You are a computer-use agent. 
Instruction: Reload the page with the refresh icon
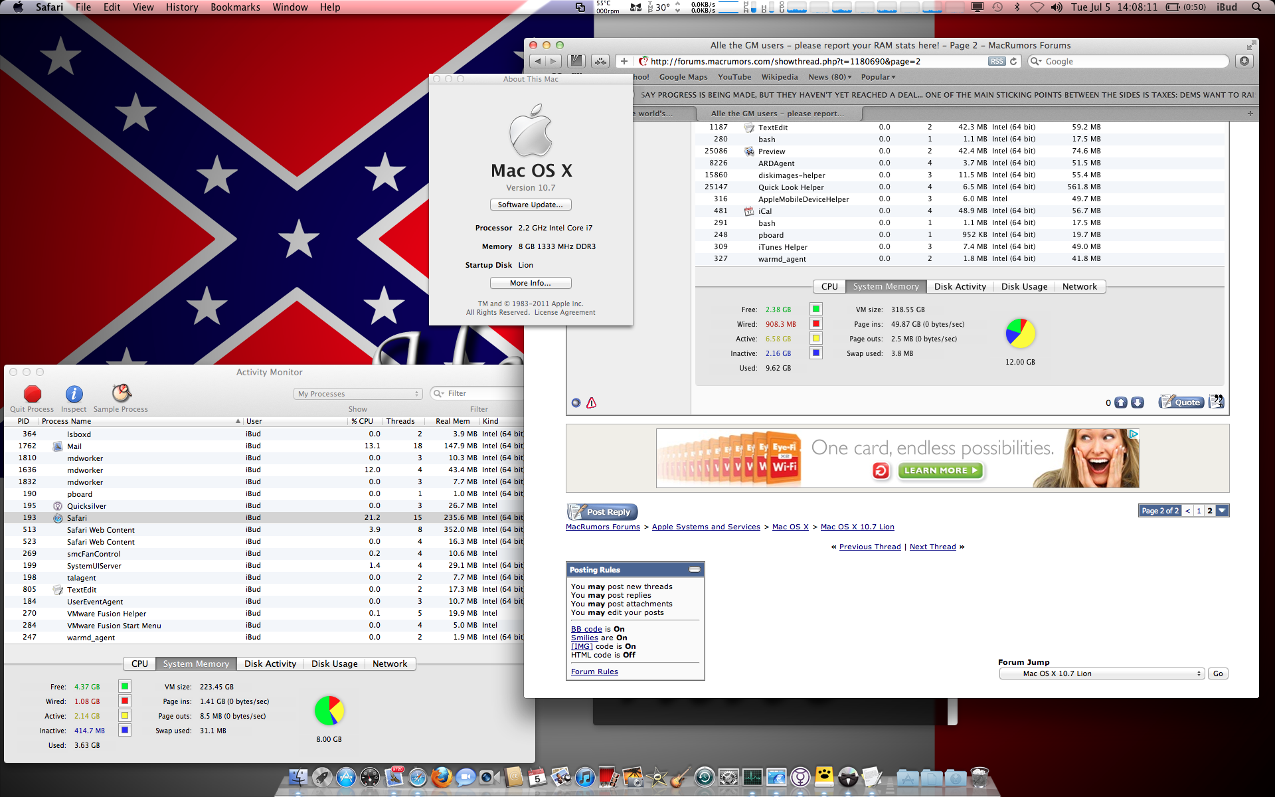pos(1013,61)
